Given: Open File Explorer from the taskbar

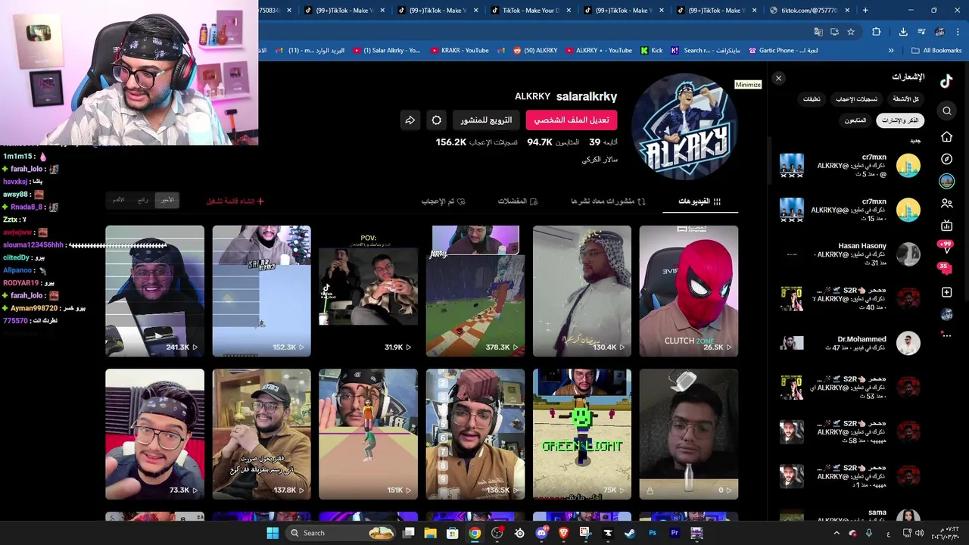Looking at the screenshot, I should tap(431, 533).
